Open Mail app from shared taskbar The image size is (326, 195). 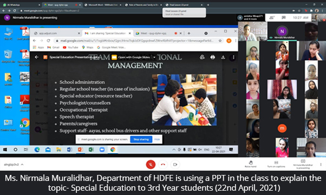point(48,149)
